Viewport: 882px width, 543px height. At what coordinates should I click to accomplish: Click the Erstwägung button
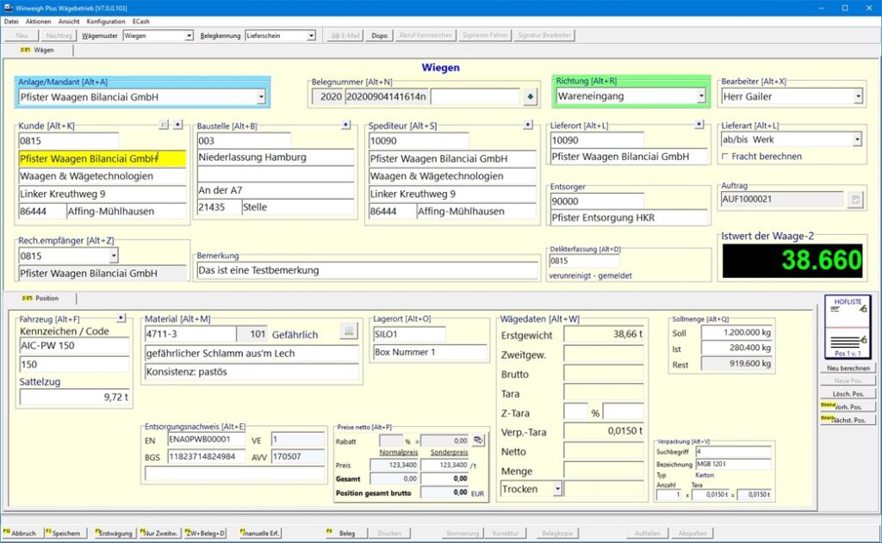click(x=115, y=533)
